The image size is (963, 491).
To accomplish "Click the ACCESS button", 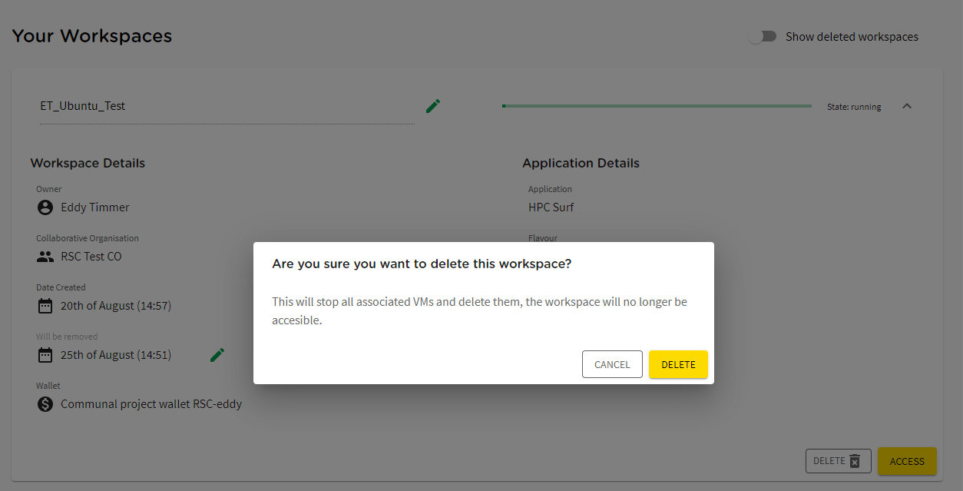I will pos(907,461).
